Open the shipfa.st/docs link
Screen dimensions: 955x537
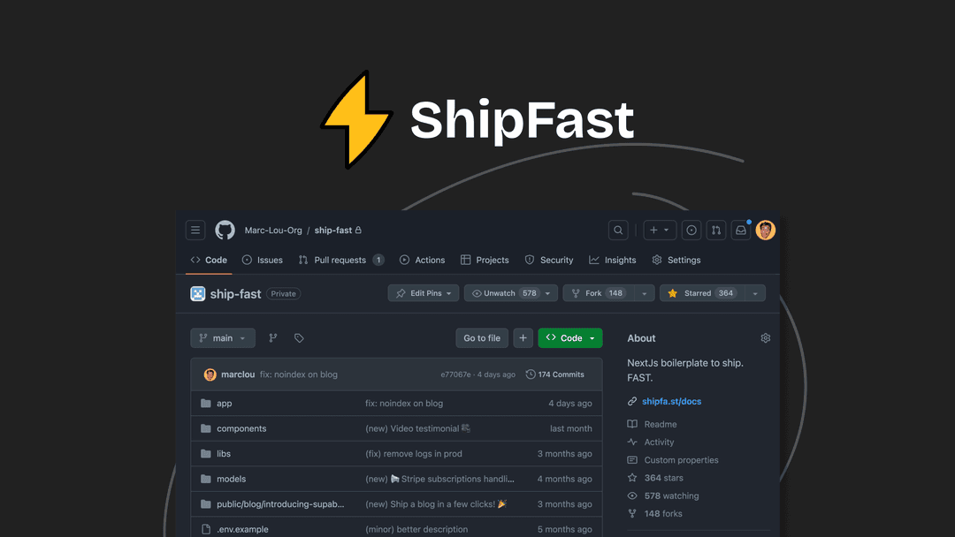coord(671,402)
